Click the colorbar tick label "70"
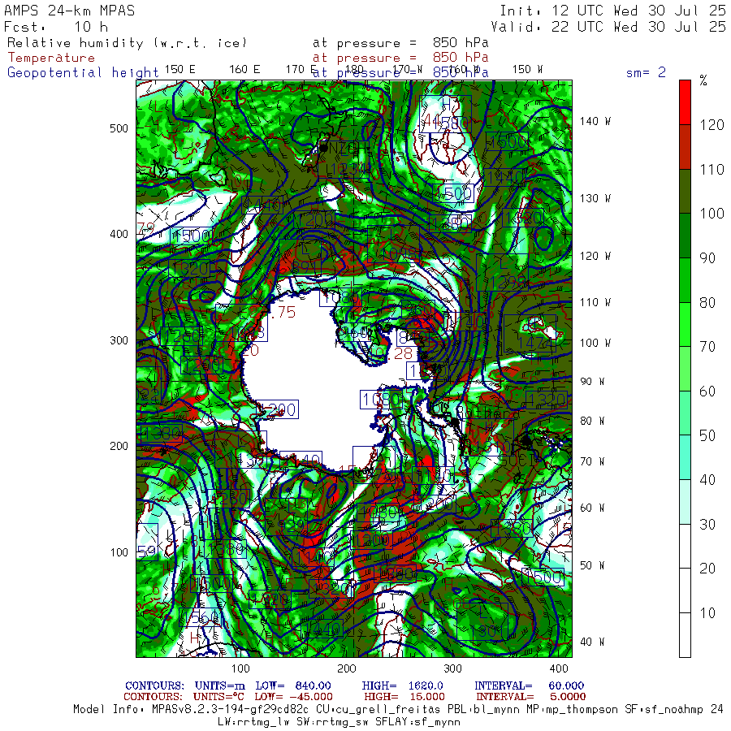The height and width of the screenshot is (731, 731). [x=707, y=346]
